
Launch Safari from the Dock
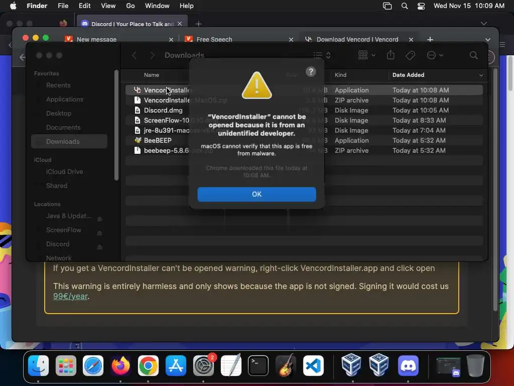click(x=93, y=365)
